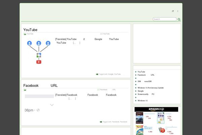
Task: Open the YouTube post title
Action: point(30,30)
